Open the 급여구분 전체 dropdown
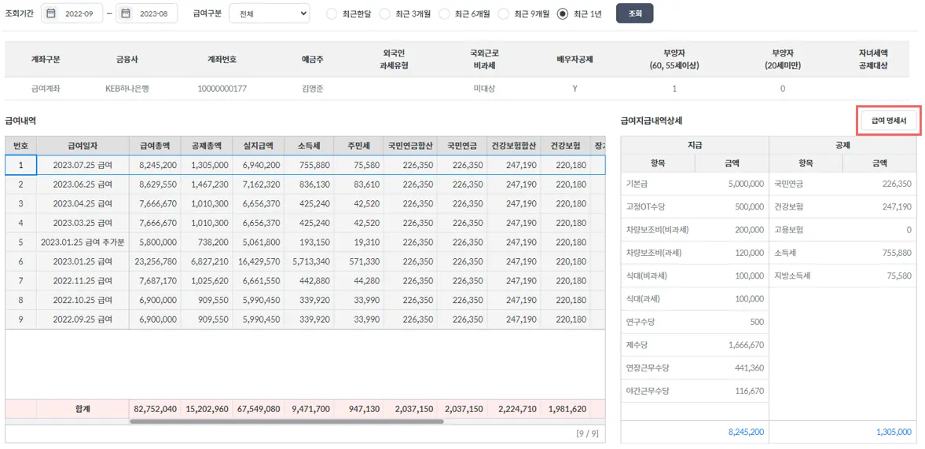Image resolution: width=925 pixels, height=449 pixels. [x=269, y=13]
